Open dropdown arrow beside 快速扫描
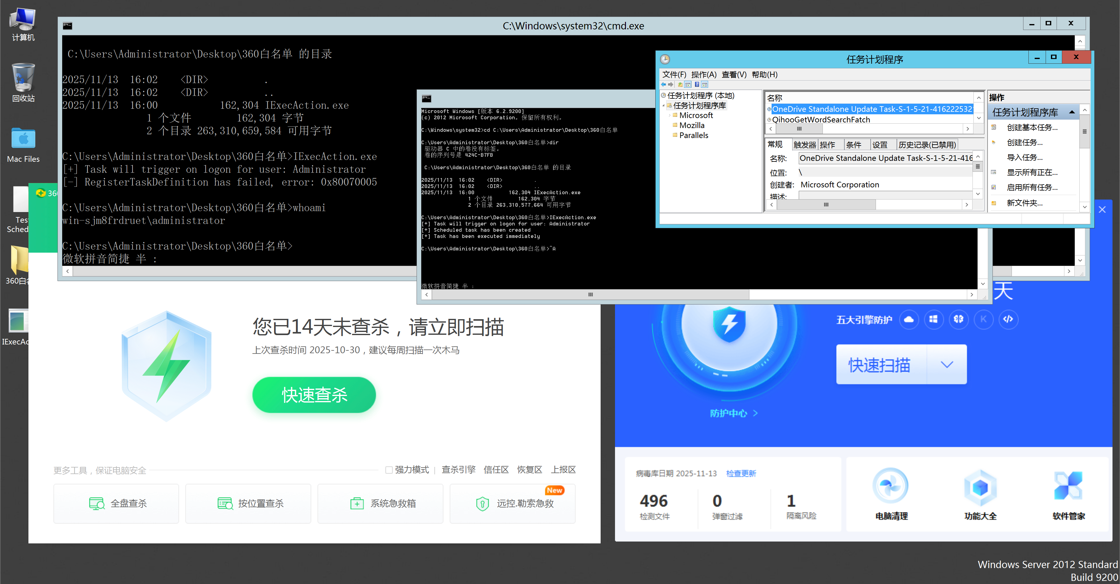The image size is (1120, 584). (x=947, y=364)
